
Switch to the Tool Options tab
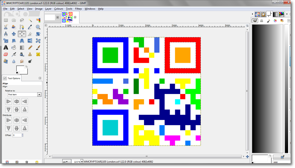click(12, 78)
